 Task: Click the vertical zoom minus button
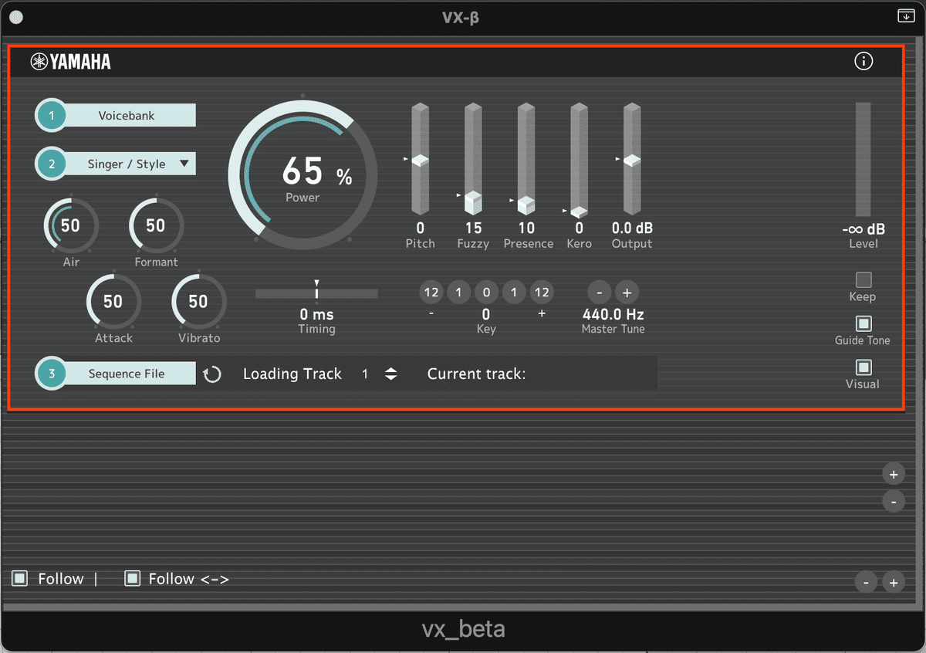[x=893, y=502]
